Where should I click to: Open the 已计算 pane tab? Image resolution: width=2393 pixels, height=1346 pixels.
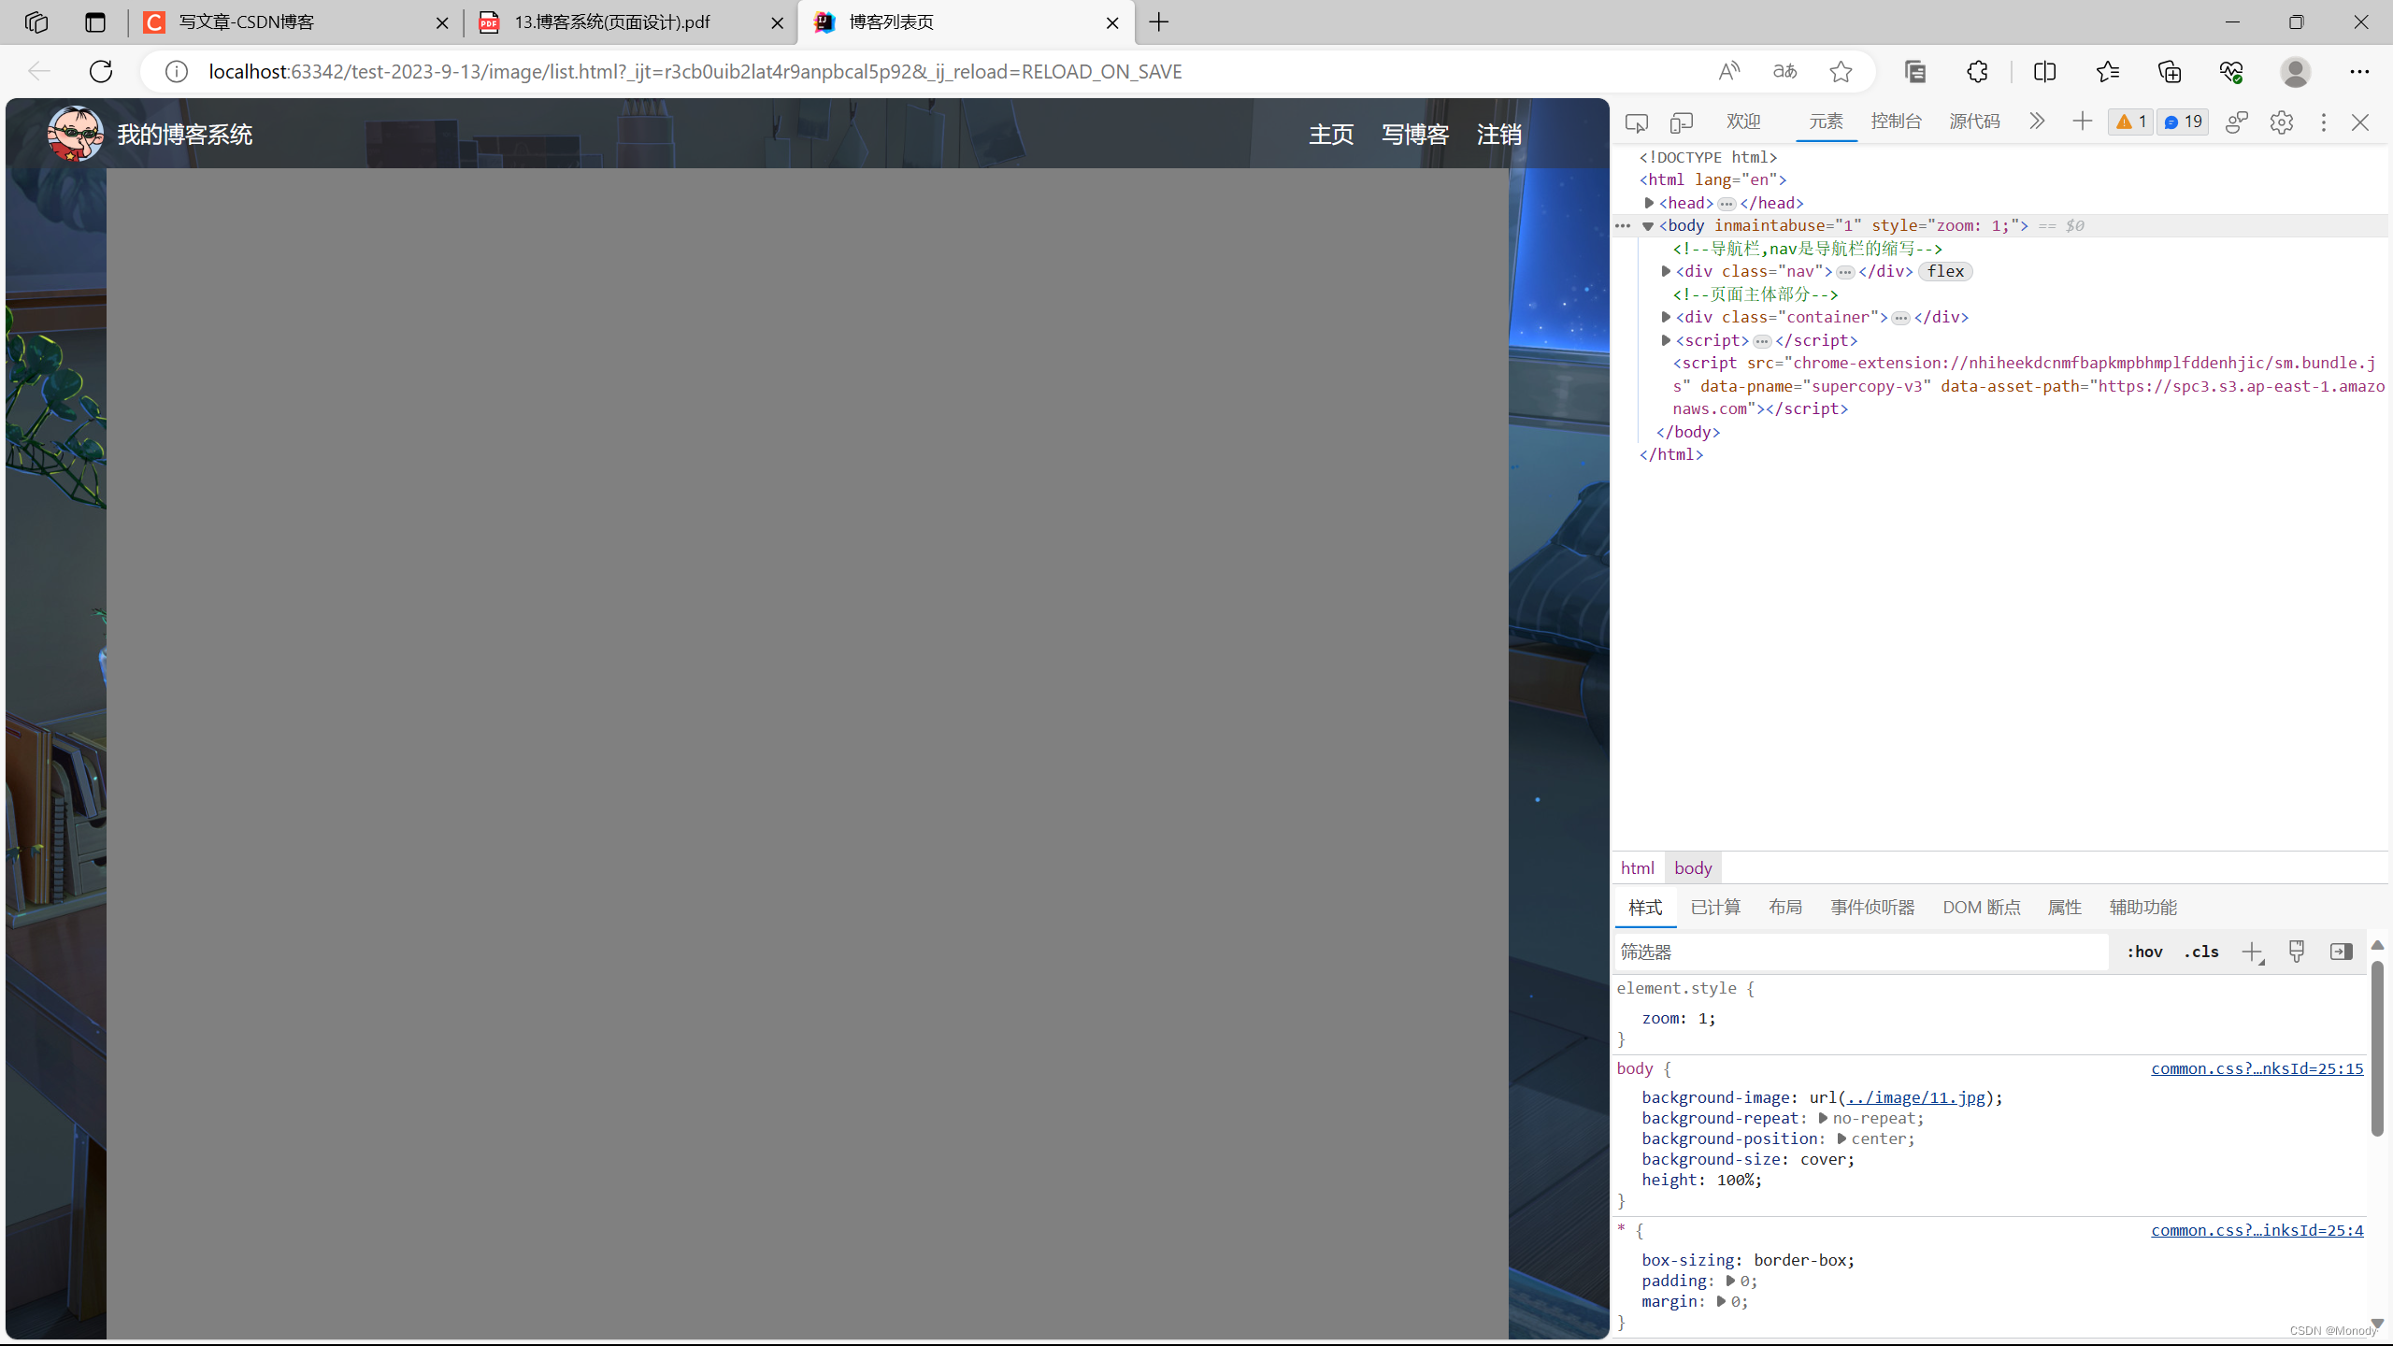click(x=1716, y=908)
